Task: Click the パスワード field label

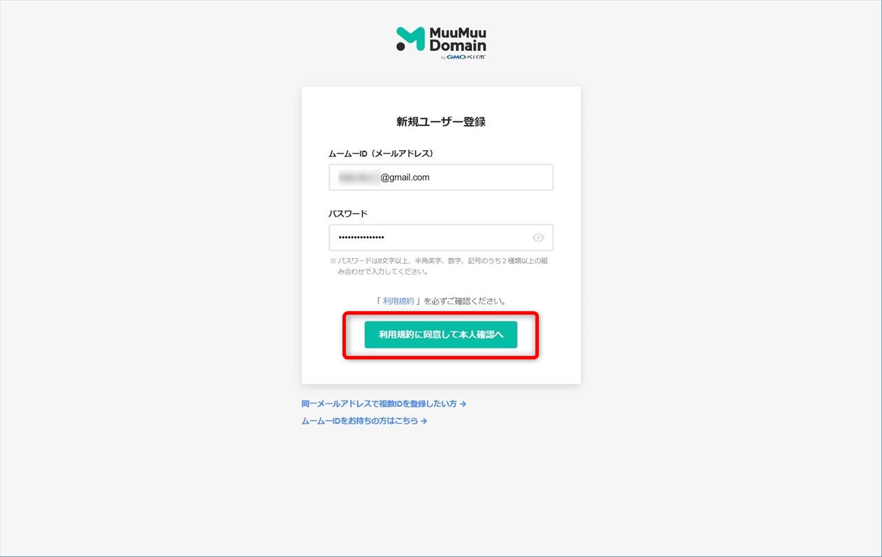Action: pyautogui.click(x=348, y=213)
